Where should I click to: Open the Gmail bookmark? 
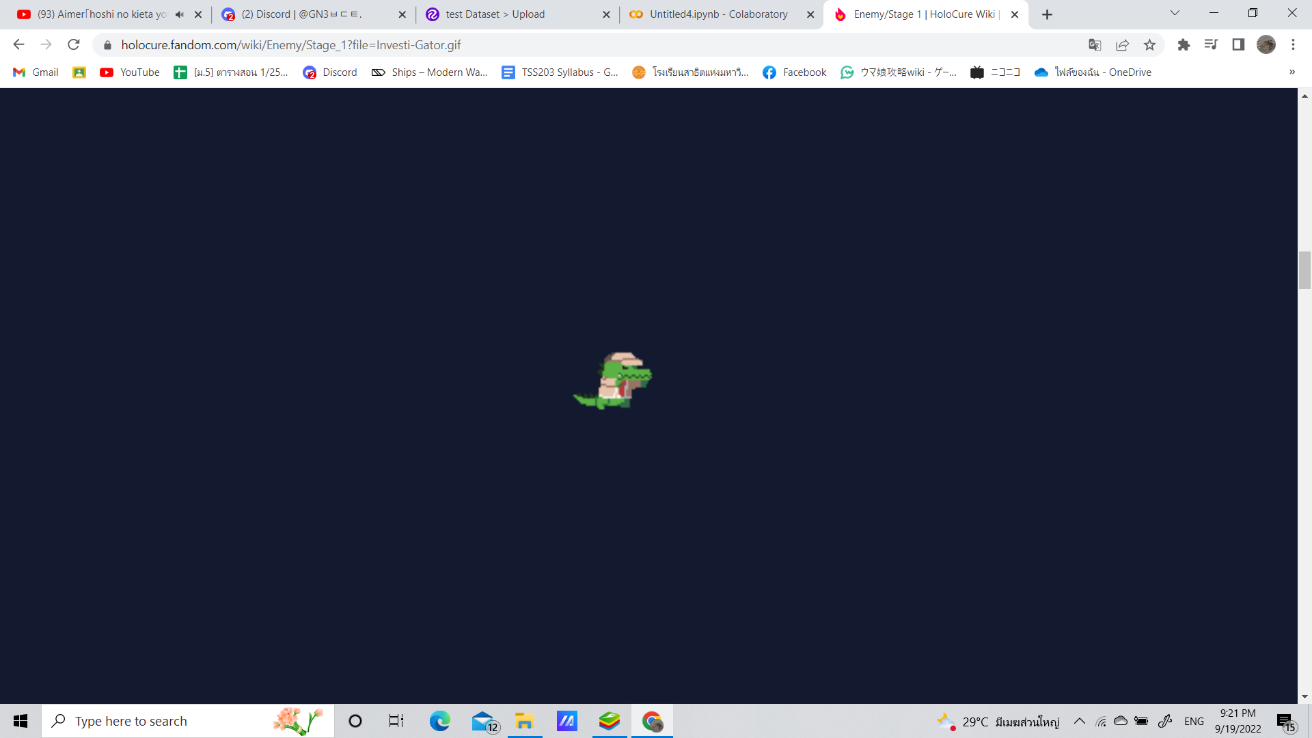click(36, 72)
